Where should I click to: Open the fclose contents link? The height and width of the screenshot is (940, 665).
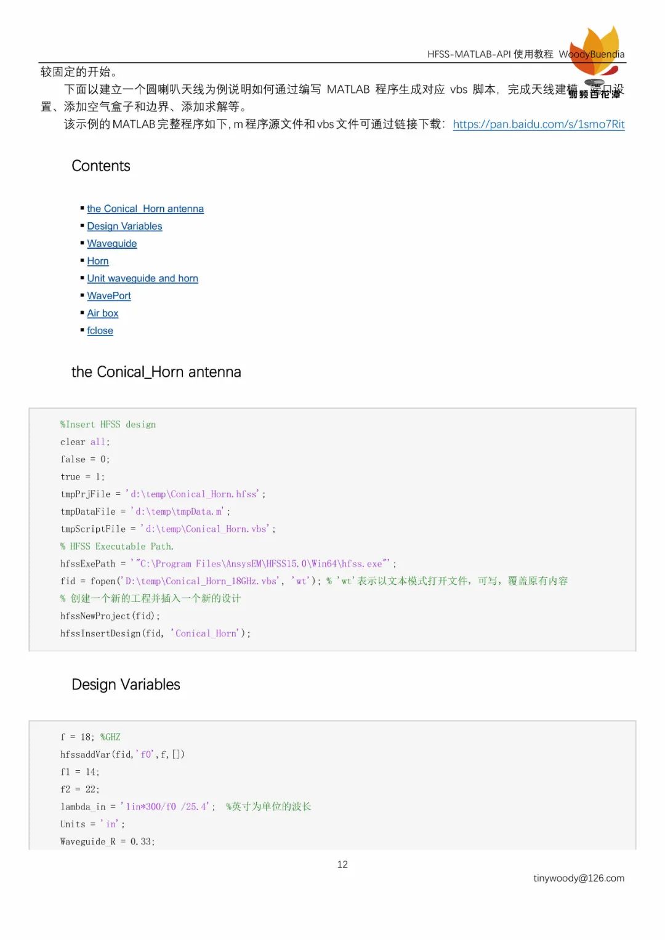coord(100,331)
